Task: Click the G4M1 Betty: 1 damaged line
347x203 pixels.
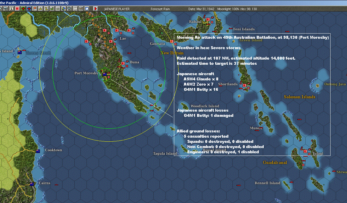Action: tap(209, 115)
